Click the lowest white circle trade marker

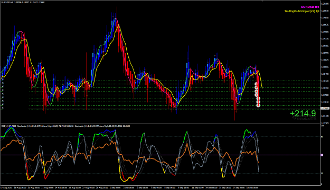pos(258,105)
